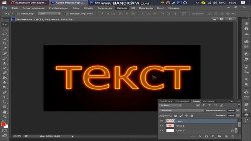Open the blend mode Обычные dropdown
Viewport: 251px width, 141px height.
pos(182,110)
